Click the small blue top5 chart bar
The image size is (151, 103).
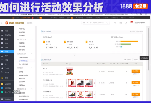pyautogui.click(x=122, y=47)
